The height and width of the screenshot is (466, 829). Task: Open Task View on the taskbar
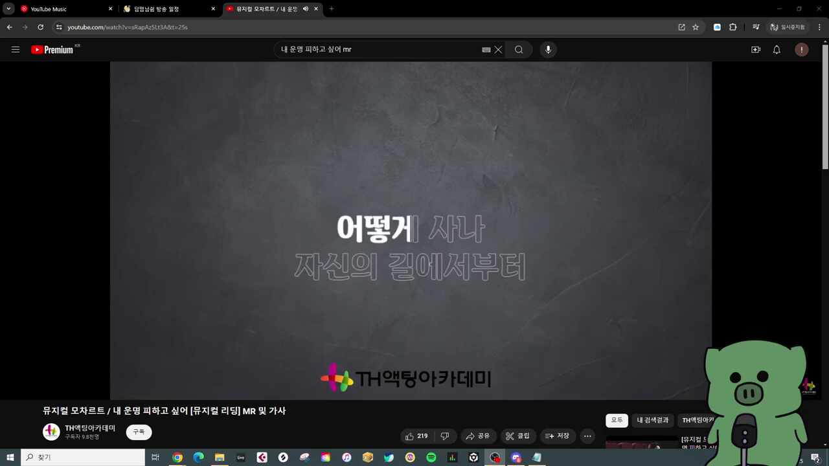pos(155,458)
